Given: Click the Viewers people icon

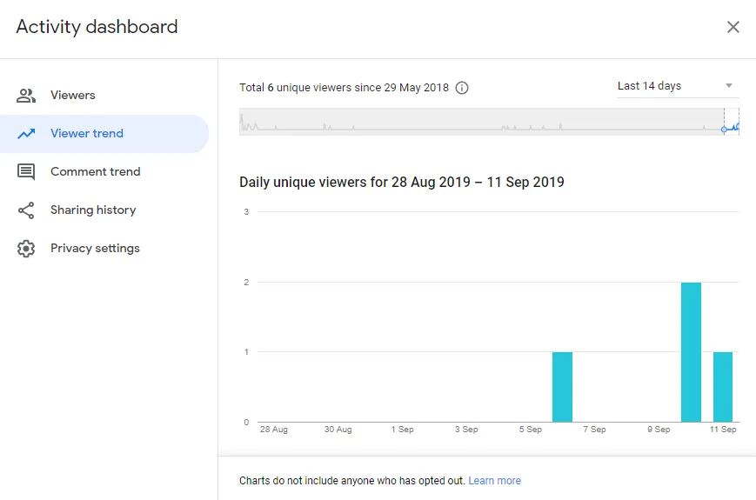Looking at the screenshot, I should coord(26,96).
